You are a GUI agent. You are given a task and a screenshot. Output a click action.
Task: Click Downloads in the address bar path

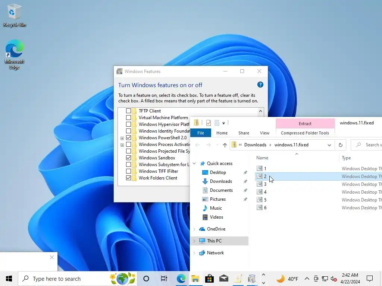click(x=255, y=145)
